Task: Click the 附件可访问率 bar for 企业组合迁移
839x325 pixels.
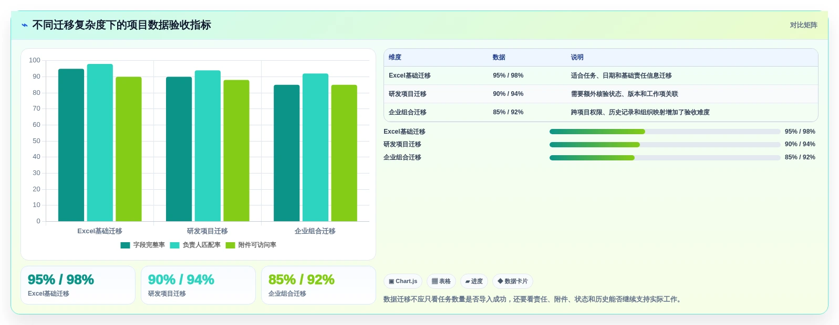Action: pyautogui.click(x=344, y=153)
